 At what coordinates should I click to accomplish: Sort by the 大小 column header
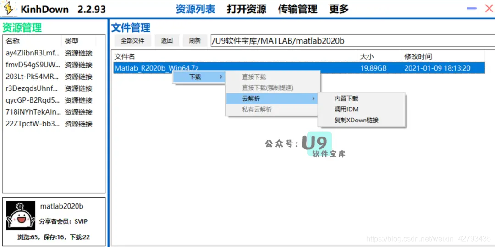pyautogui.click(x=379, y=57)
